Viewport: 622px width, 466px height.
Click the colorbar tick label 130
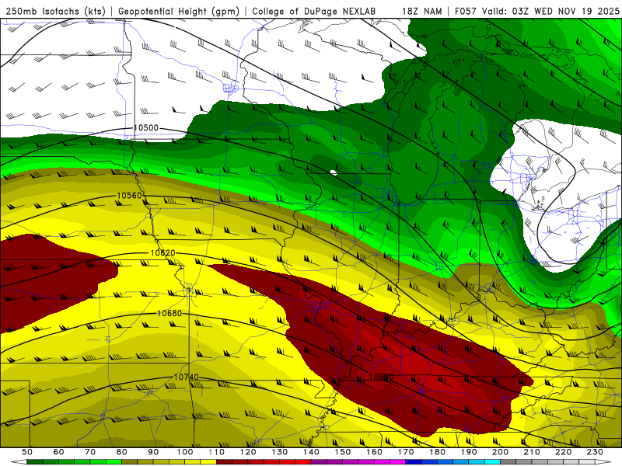[280, 452]
